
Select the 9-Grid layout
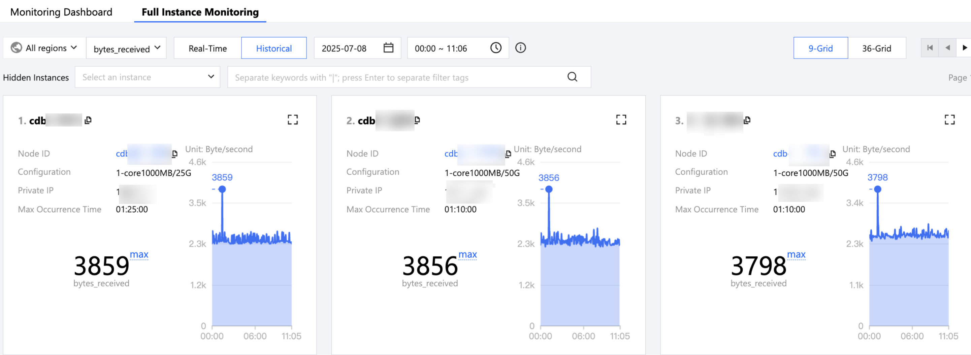point(820,48)
